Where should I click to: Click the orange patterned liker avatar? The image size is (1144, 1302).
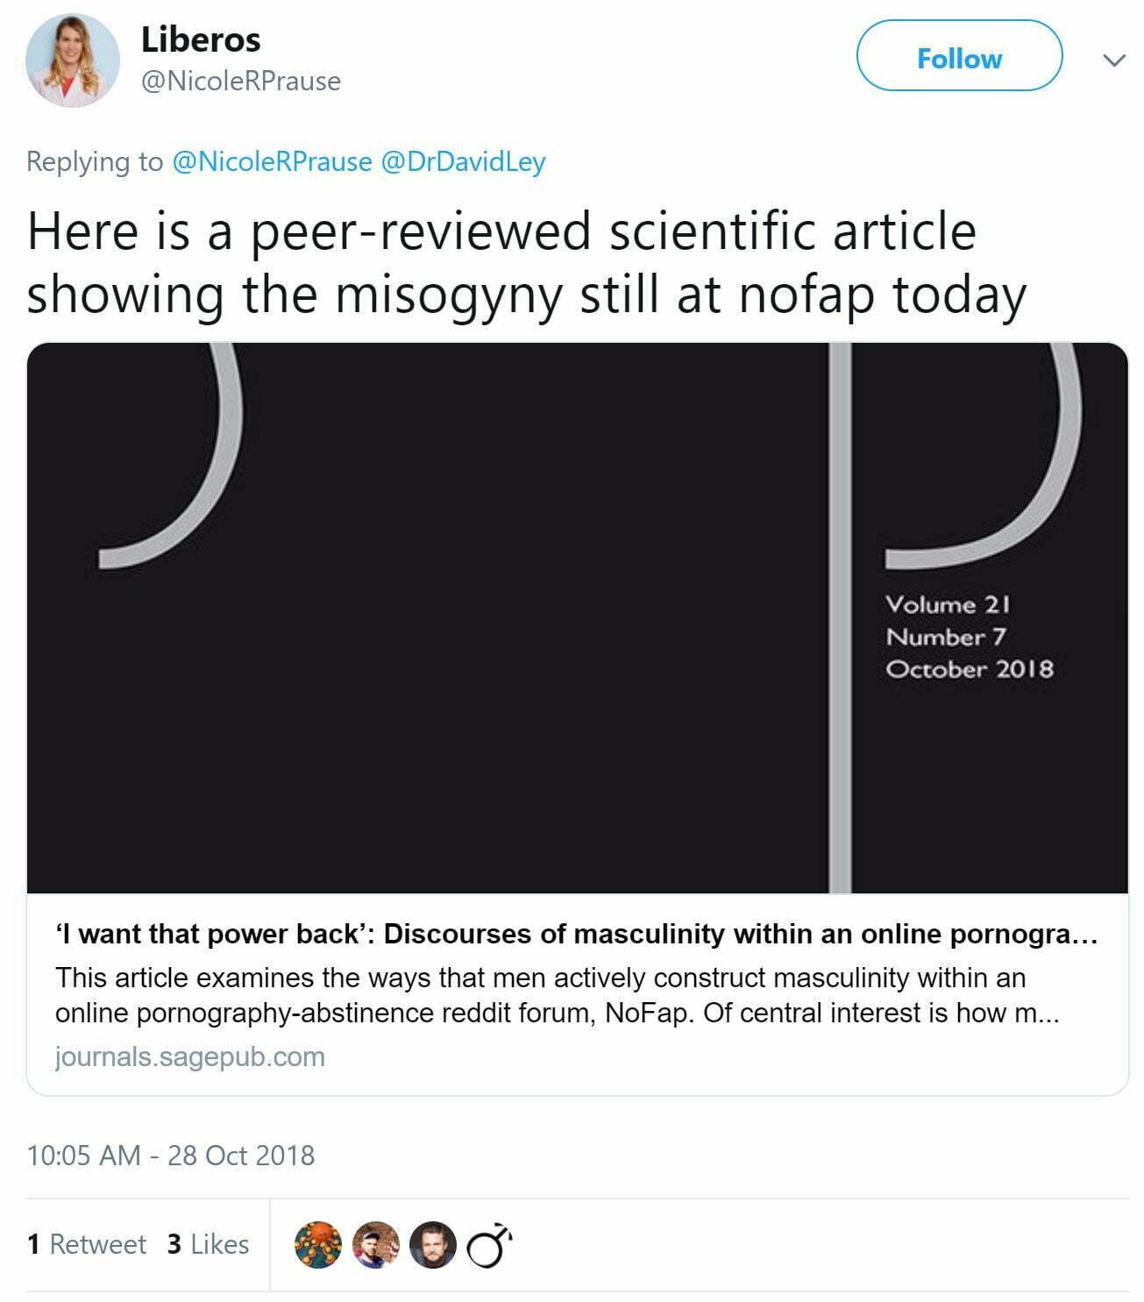pyautogui.click(x=317, y=1245)
